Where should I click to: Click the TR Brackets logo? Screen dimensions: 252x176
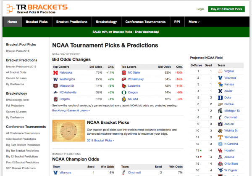click(37, 9)
